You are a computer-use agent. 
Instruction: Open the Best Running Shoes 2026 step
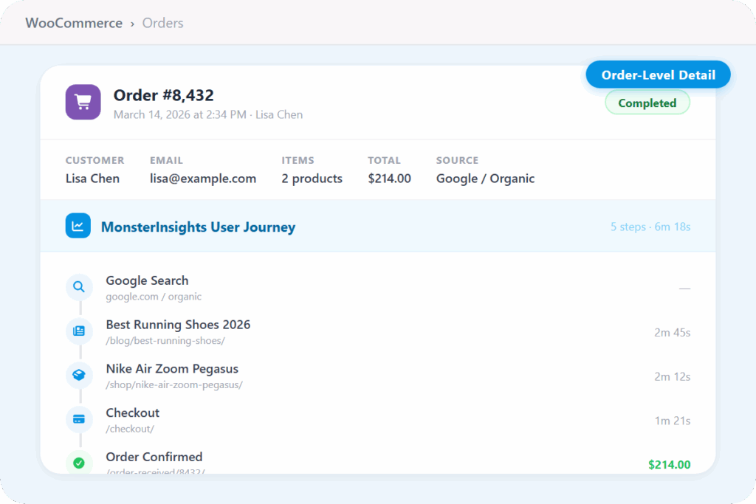178,325
